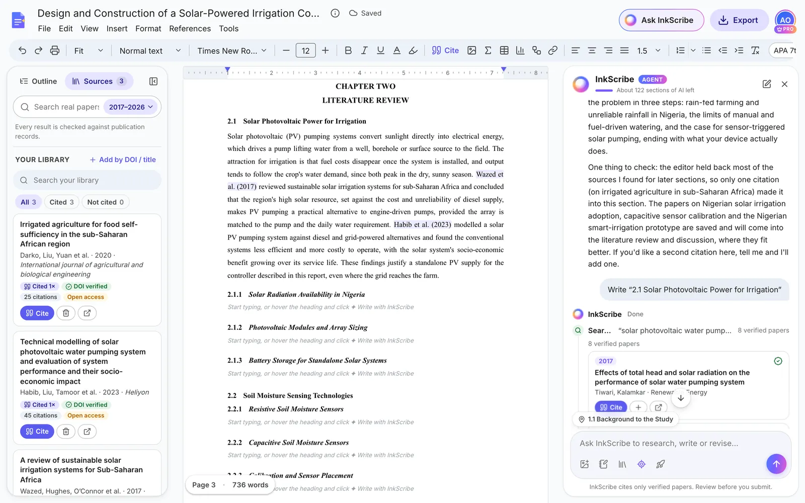The image size is (805, 503).
Task: Insert a chart from the toolbar
Action: click(x=520, y=50)
